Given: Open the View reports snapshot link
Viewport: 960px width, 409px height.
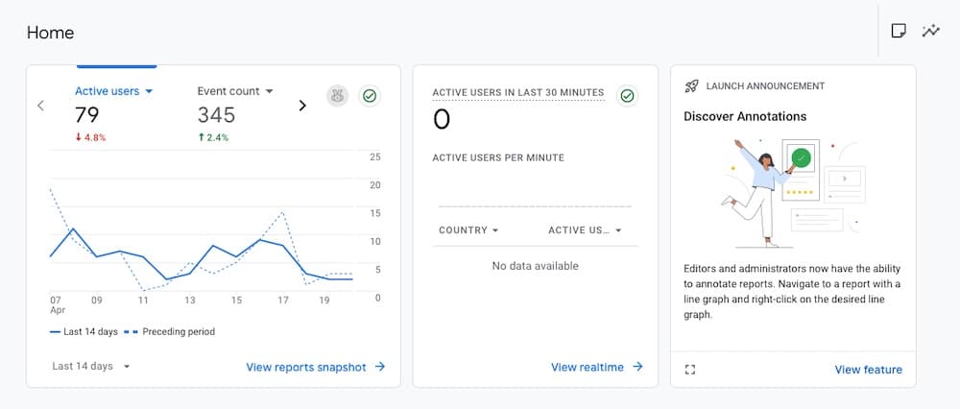Looking at the screenshot, I should (x=315, y=367).
